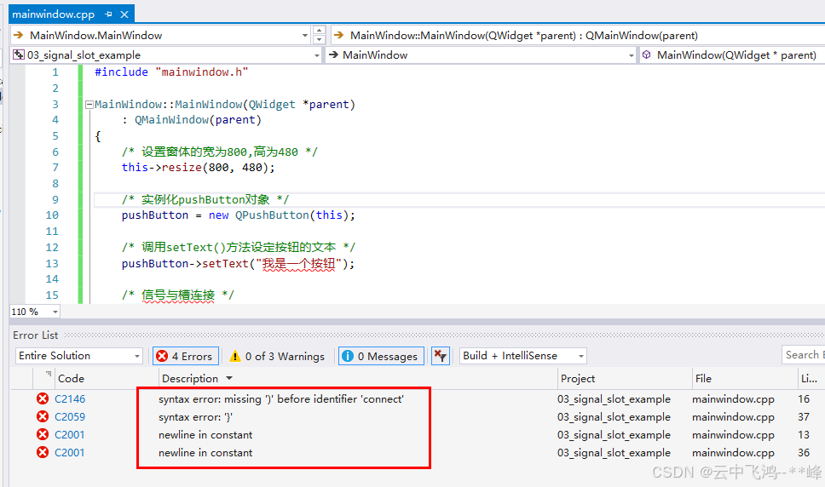Collapse the MainWindow constructor code block
The height and width of the screenshot is (487, 825).
pyautogui.click(x=89, y=105)
